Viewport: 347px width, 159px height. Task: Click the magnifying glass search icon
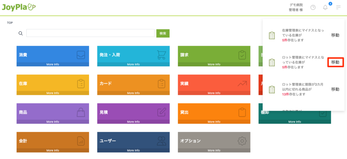pos(21,33)
